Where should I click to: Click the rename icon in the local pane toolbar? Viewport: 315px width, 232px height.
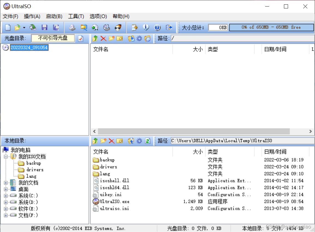click(120, 141)
